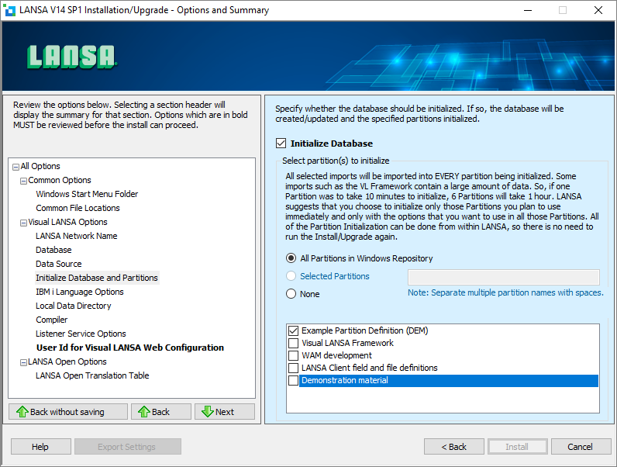
Task: Toggle the Initialize Database checkbox
Action: 281,144
